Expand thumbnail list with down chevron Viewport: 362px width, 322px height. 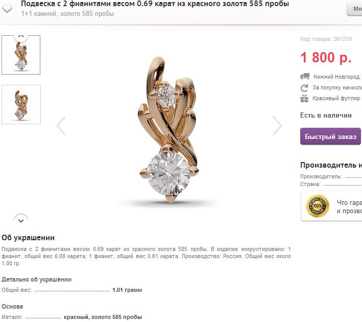(21, 220)
